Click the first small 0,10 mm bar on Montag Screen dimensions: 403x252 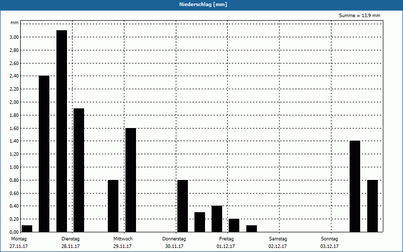27,229
